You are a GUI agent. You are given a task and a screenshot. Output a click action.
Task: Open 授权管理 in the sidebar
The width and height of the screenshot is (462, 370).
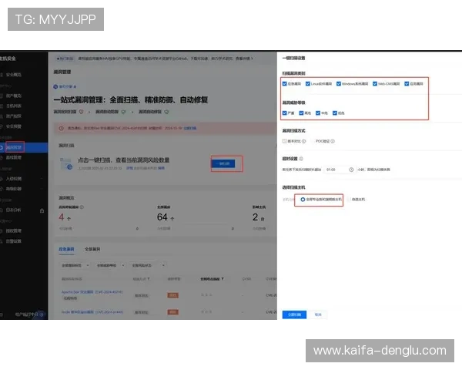14,231
